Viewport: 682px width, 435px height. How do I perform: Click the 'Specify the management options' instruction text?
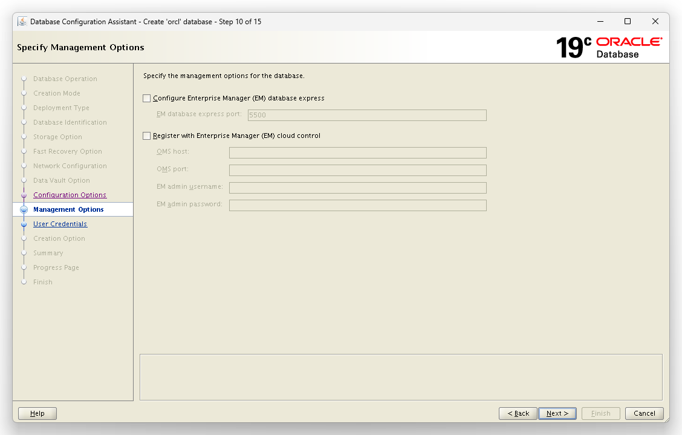[x=224, y=76]
